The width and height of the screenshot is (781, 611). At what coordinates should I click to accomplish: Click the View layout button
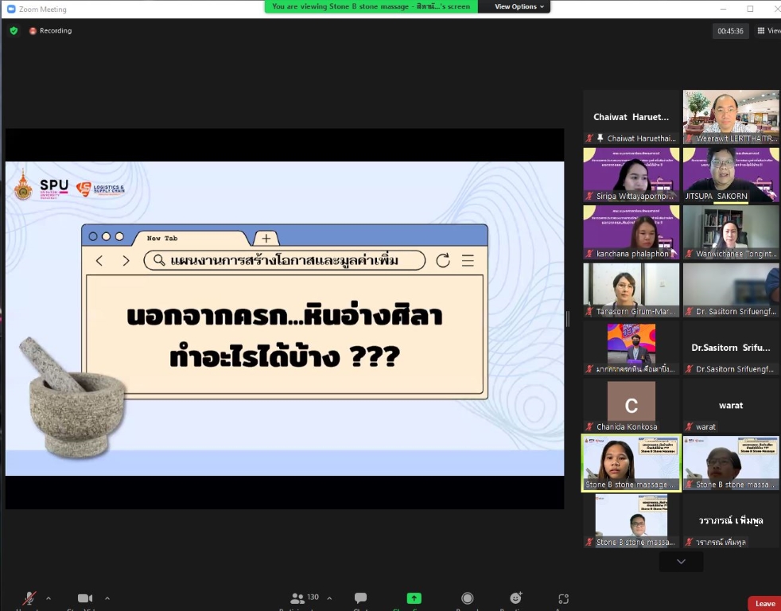(x=769, y=31)
